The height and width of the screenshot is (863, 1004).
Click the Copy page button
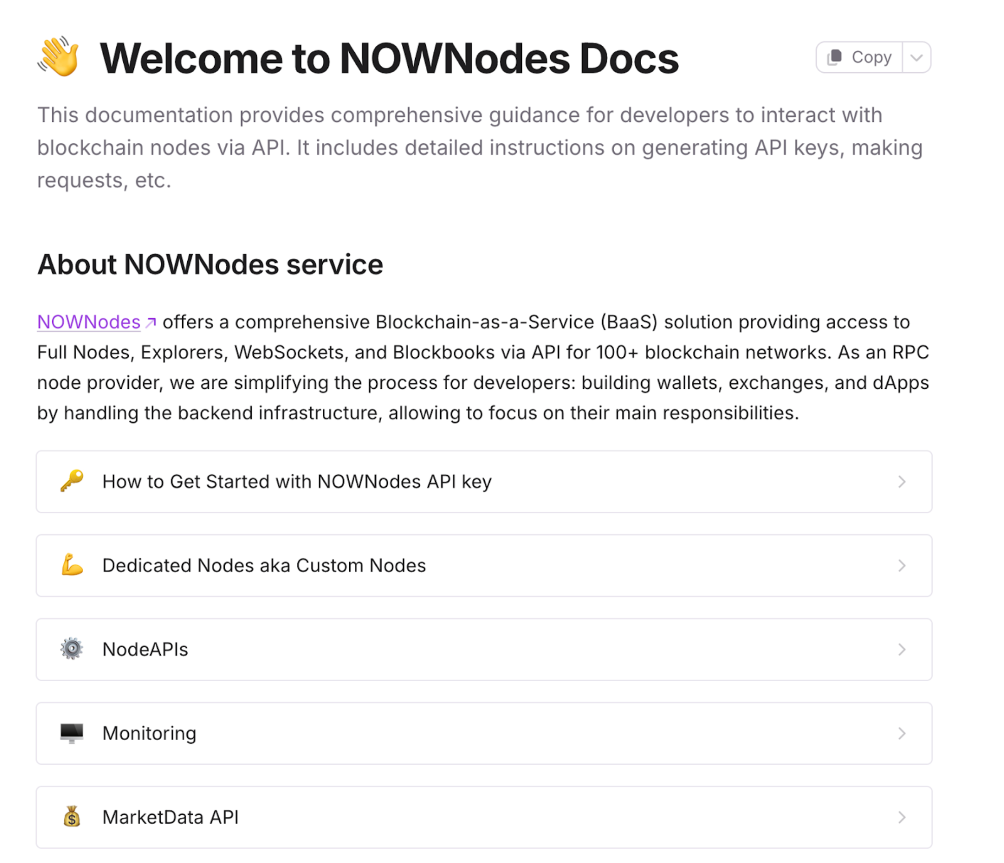pyautogui.click(x=859, y=57)
